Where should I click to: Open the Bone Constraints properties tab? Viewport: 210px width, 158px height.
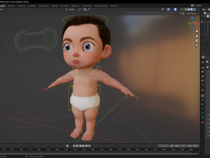coord(203,117)
